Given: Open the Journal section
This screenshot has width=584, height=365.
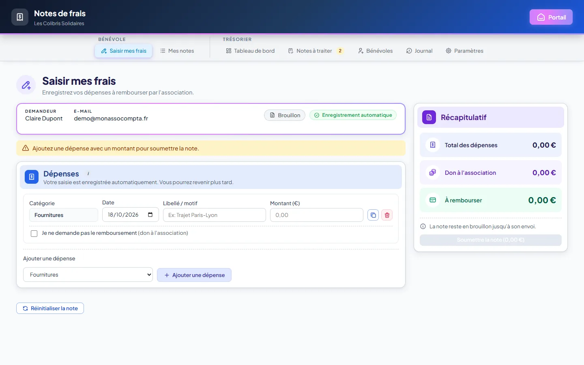Looking at the screenshot, I should click(x=419, y=51).
